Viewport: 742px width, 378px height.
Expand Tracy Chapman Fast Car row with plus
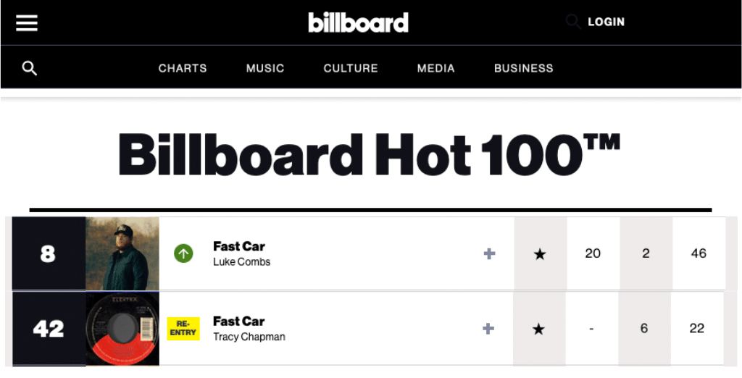488,329
